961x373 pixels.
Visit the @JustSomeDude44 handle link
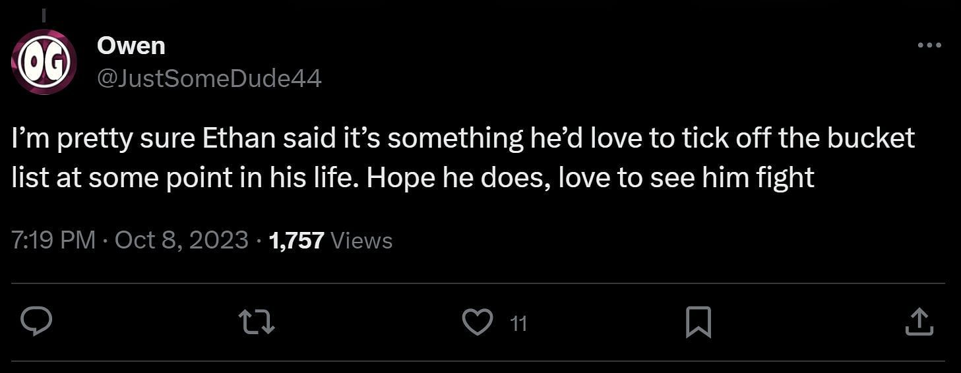[x=209, y=79]
